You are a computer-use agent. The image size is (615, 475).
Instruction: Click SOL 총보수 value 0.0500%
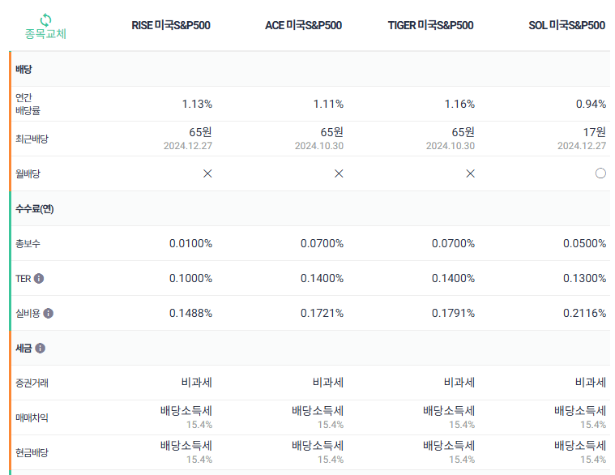click(x=585, y=244)
